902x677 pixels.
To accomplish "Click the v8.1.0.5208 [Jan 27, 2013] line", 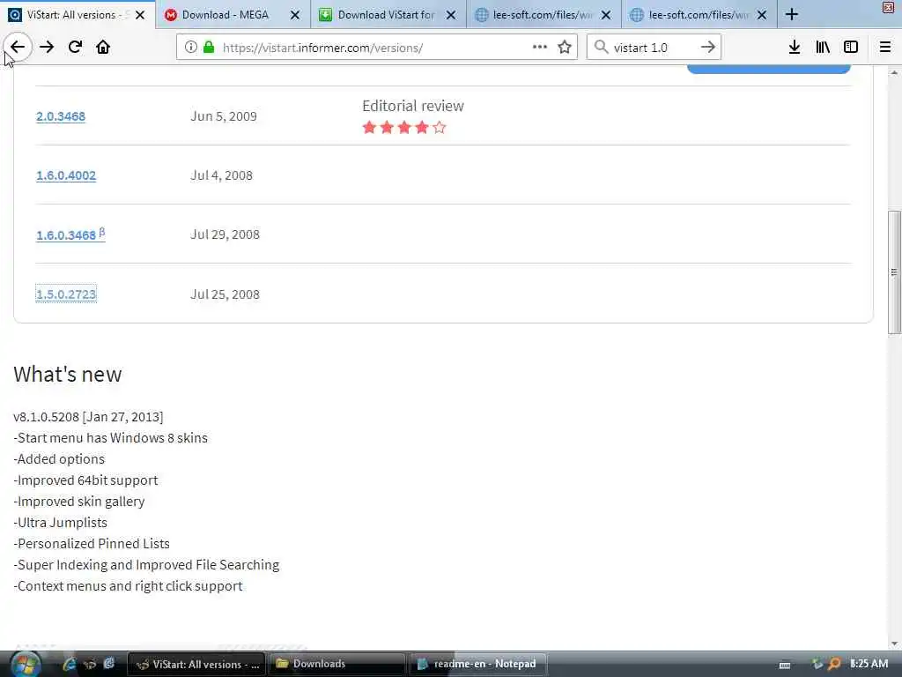I will (x=88, y=417).
